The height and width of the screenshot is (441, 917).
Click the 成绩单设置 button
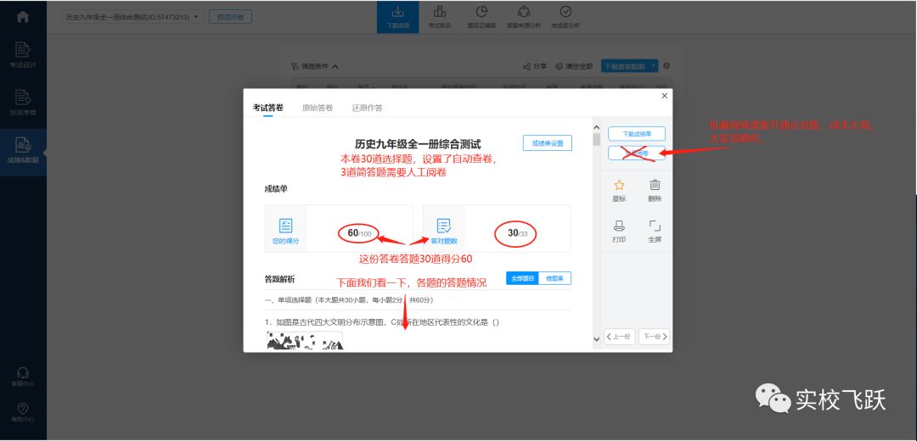coord(548,143)
